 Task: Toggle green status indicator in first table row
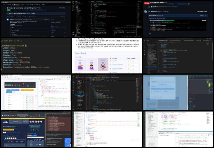click(129, 61)
